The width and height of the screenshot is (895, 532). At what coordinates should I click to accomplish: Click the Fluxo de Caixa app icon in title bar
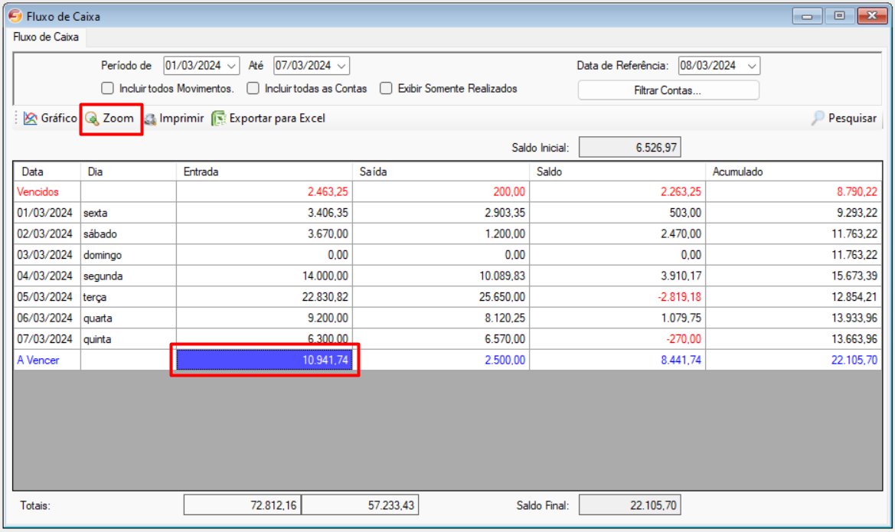click(x=15, y=16)
